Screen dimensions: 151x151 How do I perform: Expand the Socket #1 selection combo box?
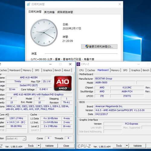tap(16, 139)
